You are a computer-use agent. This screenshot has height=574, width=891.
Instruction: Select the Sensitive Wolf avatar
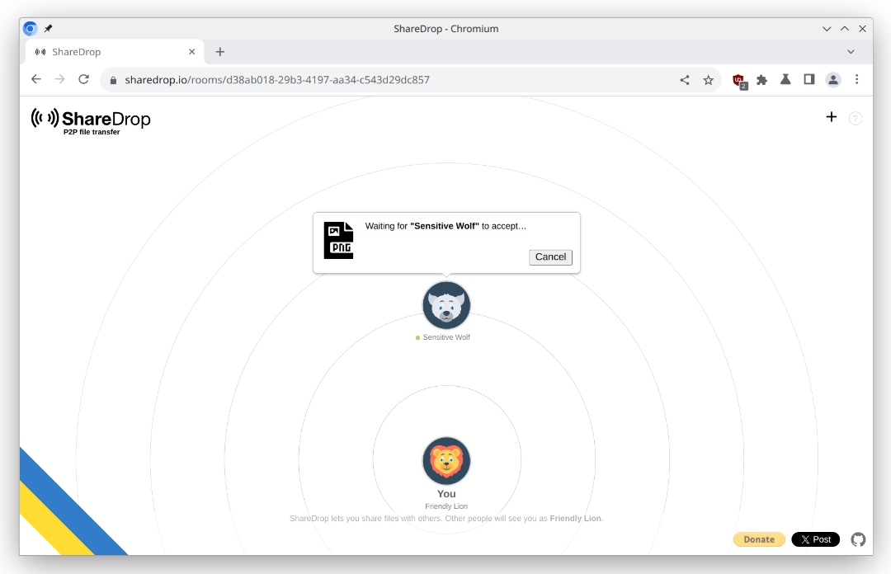click(445, 303)
